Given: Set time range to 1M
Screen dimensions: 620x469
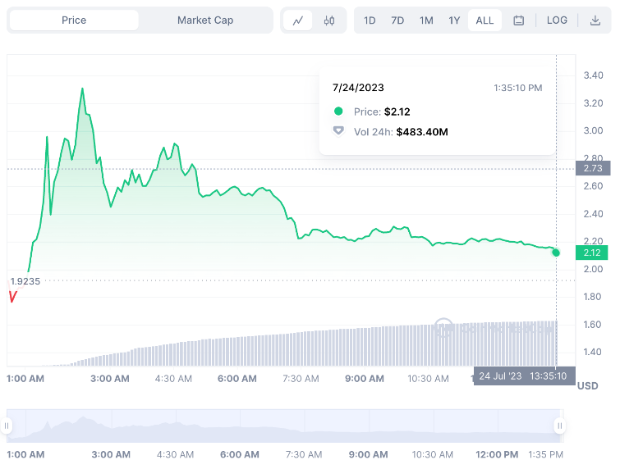Looking at the screenshot, I should tap(426, 20).
